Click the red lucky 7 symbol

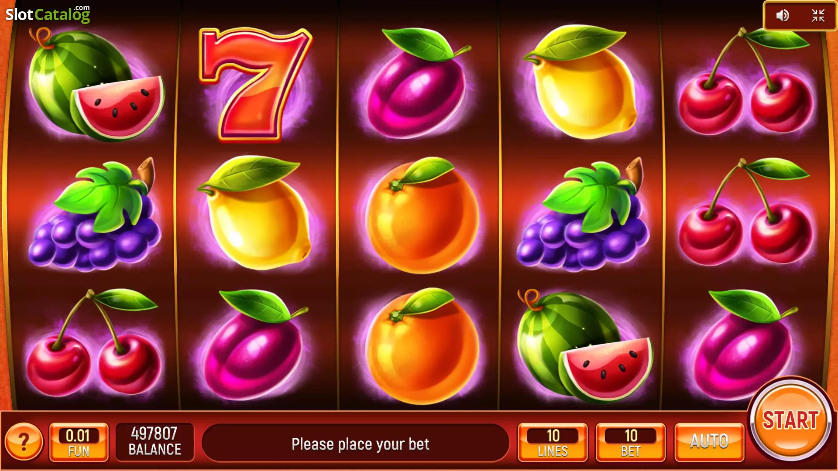pyautogui.click(x=255, y=84)
